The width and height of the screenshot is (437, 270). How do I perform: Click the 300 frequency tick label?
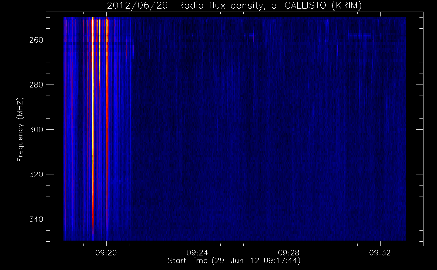point(36,130)
